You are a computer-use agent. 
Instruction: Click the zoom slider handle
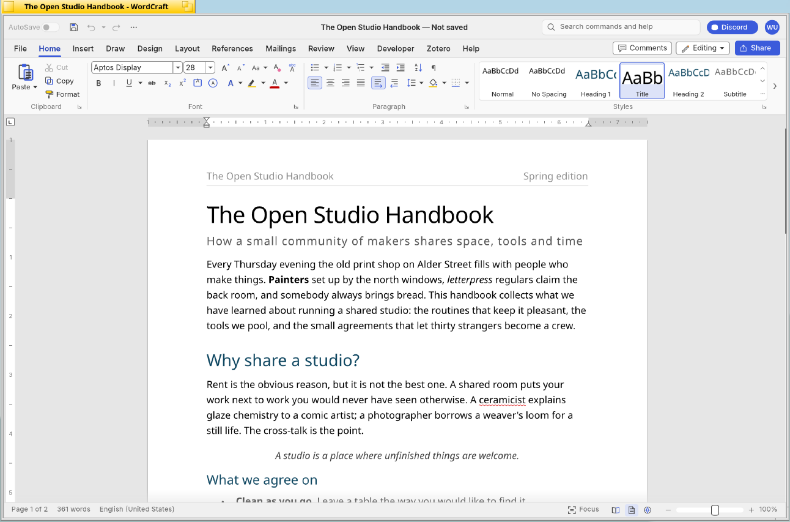pyautogui.click(x=715, y=510)
